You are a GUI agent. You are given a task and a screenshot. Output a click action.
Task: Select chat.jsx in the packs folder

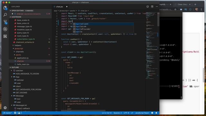point(20,61)
